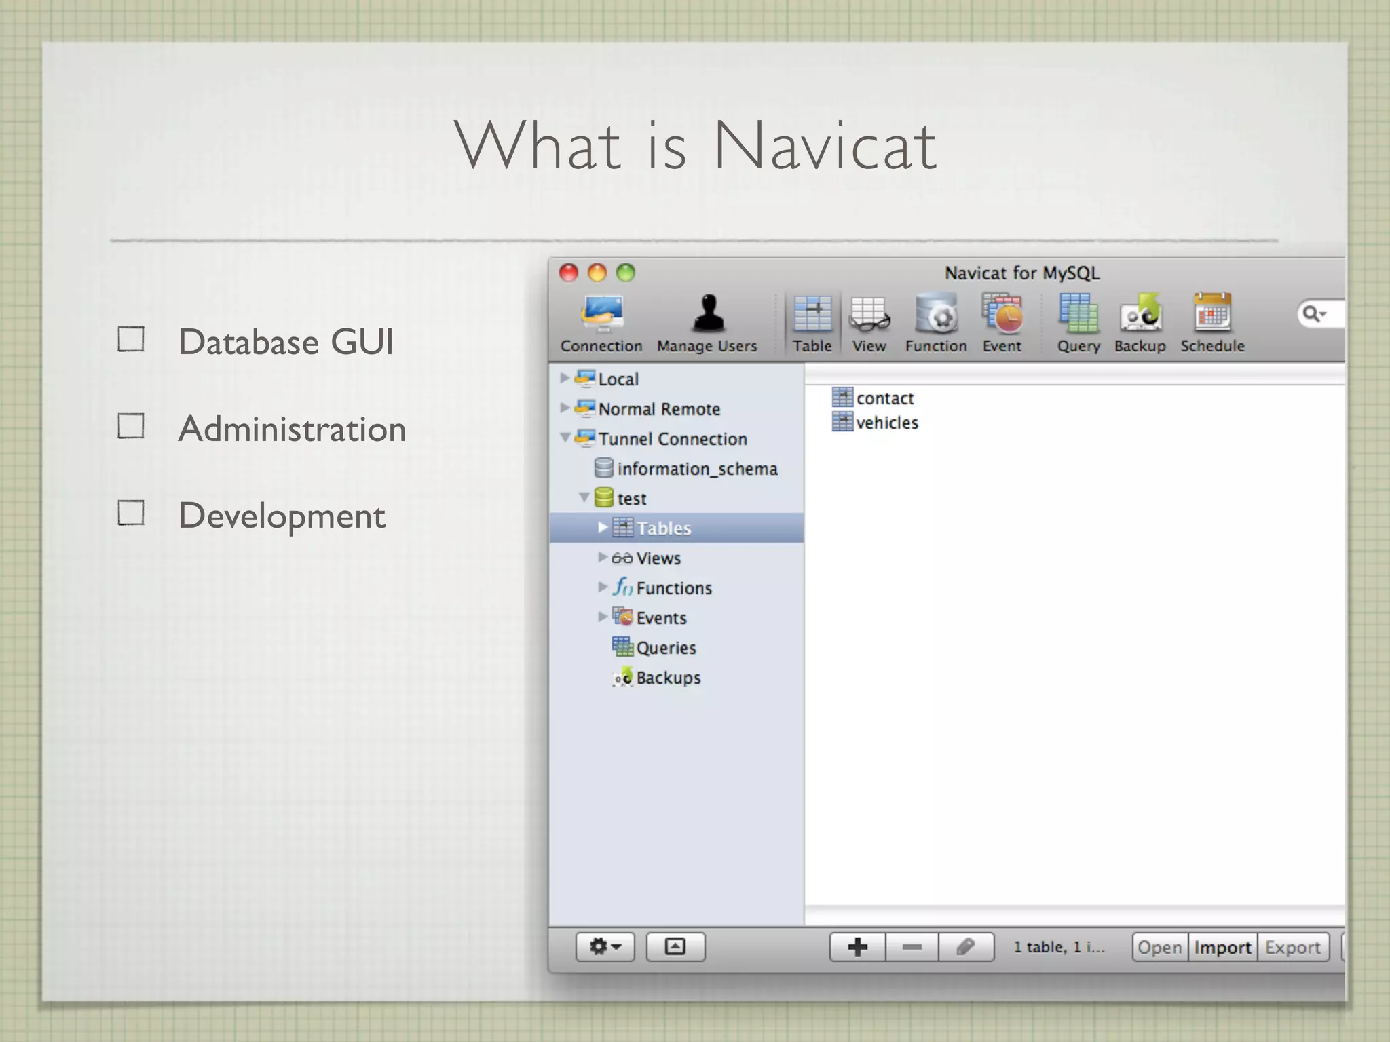Select the Events tree item
Image resolution: width=1390 pixels, height=1042 pixels.
tap(649, 617)
